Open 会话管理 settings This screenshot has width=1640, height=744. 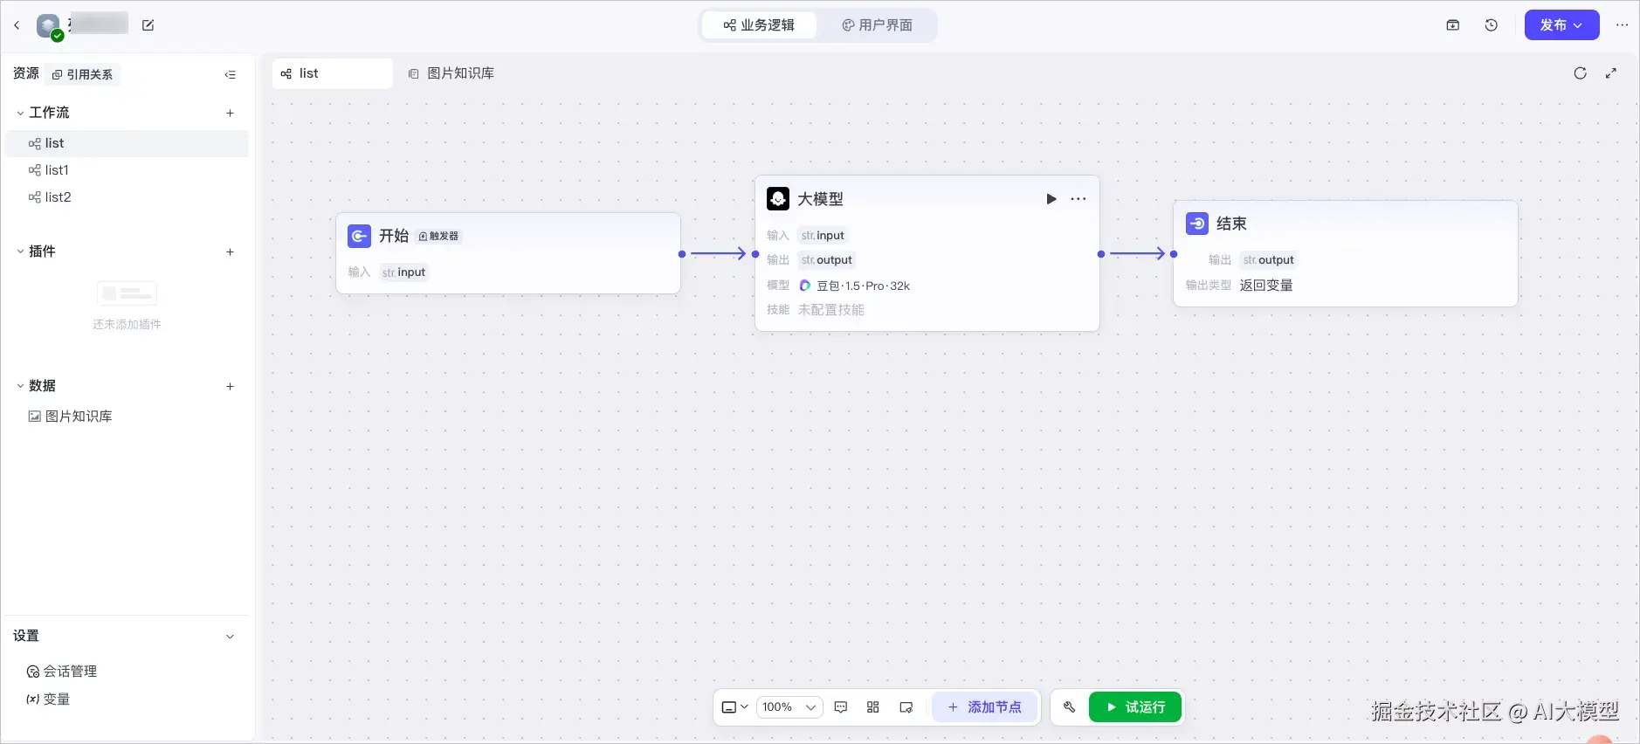click(62, 672)
